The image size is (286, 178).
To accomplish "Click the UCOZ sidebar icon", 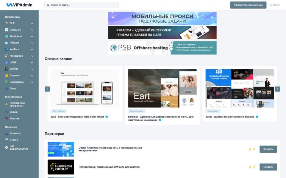I will 6,62.
